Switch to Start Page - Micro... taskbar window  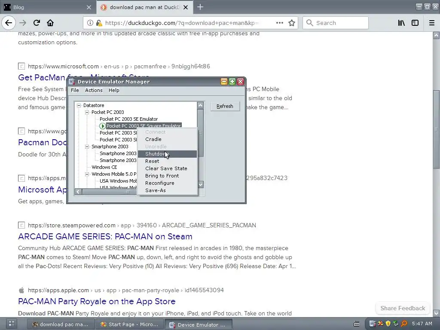[x=130, y=324]
